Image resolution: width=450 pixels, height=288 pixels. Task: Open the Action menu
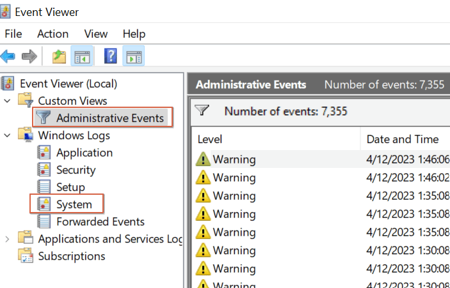pos(52,34)
